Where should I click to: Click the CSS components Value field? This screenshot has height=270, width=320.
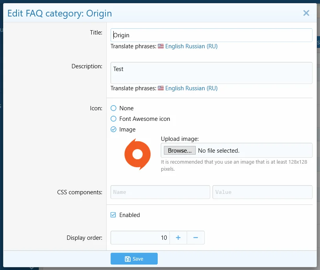pos(262,192)
